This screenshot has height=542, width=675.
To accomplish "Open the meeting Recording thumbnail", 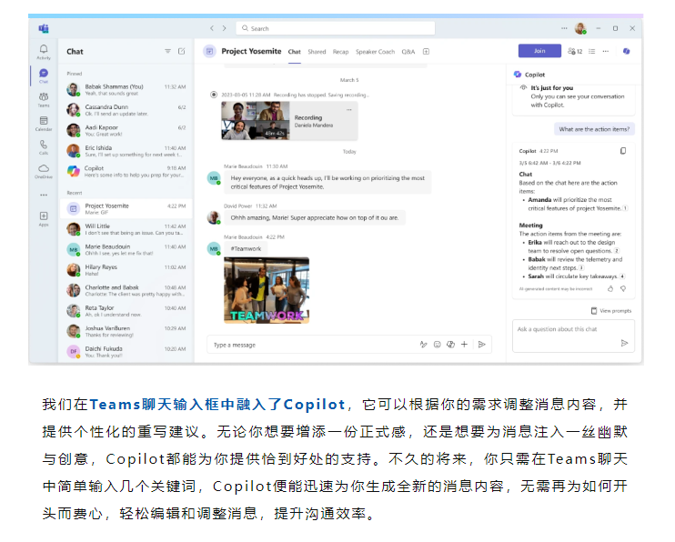I will coord(256,121).
